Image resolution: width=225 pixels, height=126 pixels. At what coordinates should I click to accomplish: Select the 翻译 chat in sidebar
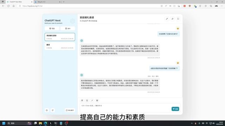(60, 46)
